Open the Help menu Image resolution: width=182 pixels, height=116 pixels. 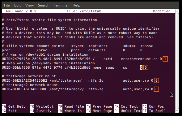pos(76,5)
